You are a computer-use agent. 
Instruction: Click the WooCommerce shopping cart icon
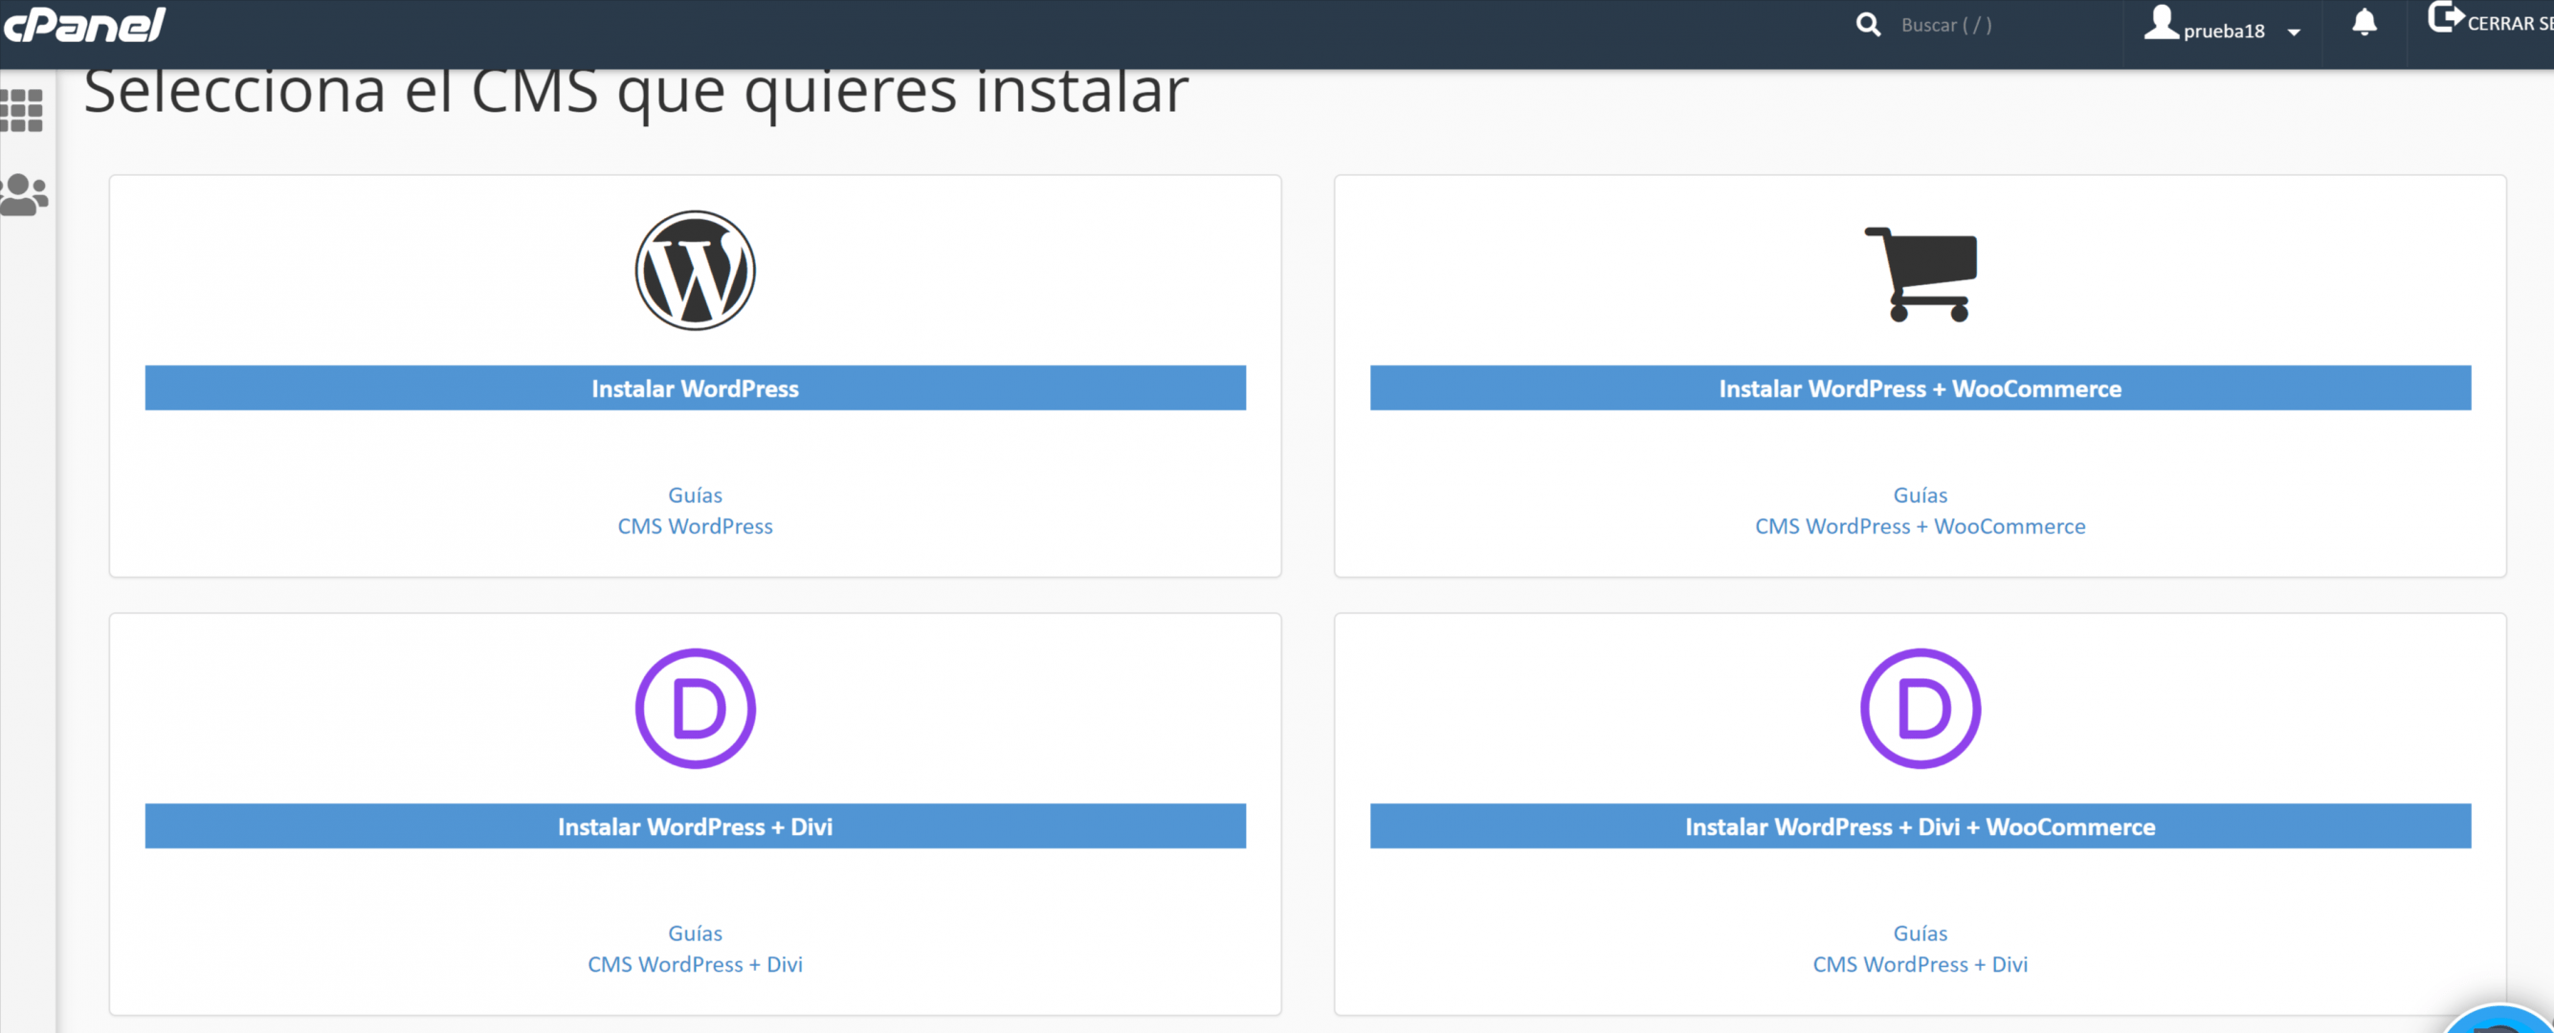(x=1921, y=275)
